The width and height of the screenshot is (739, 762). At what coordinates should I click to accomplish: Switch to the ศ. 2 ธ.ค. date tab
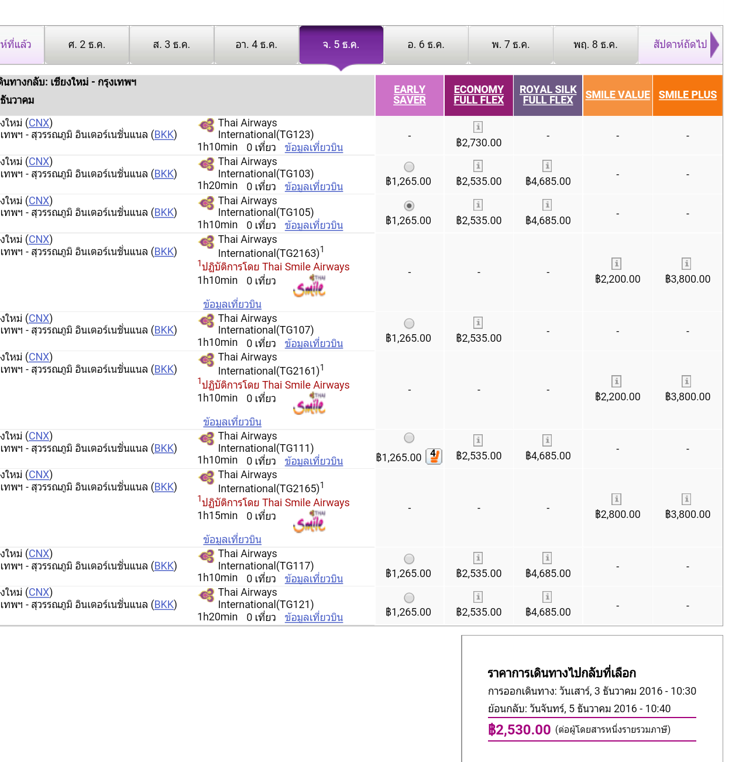point(87,45)
